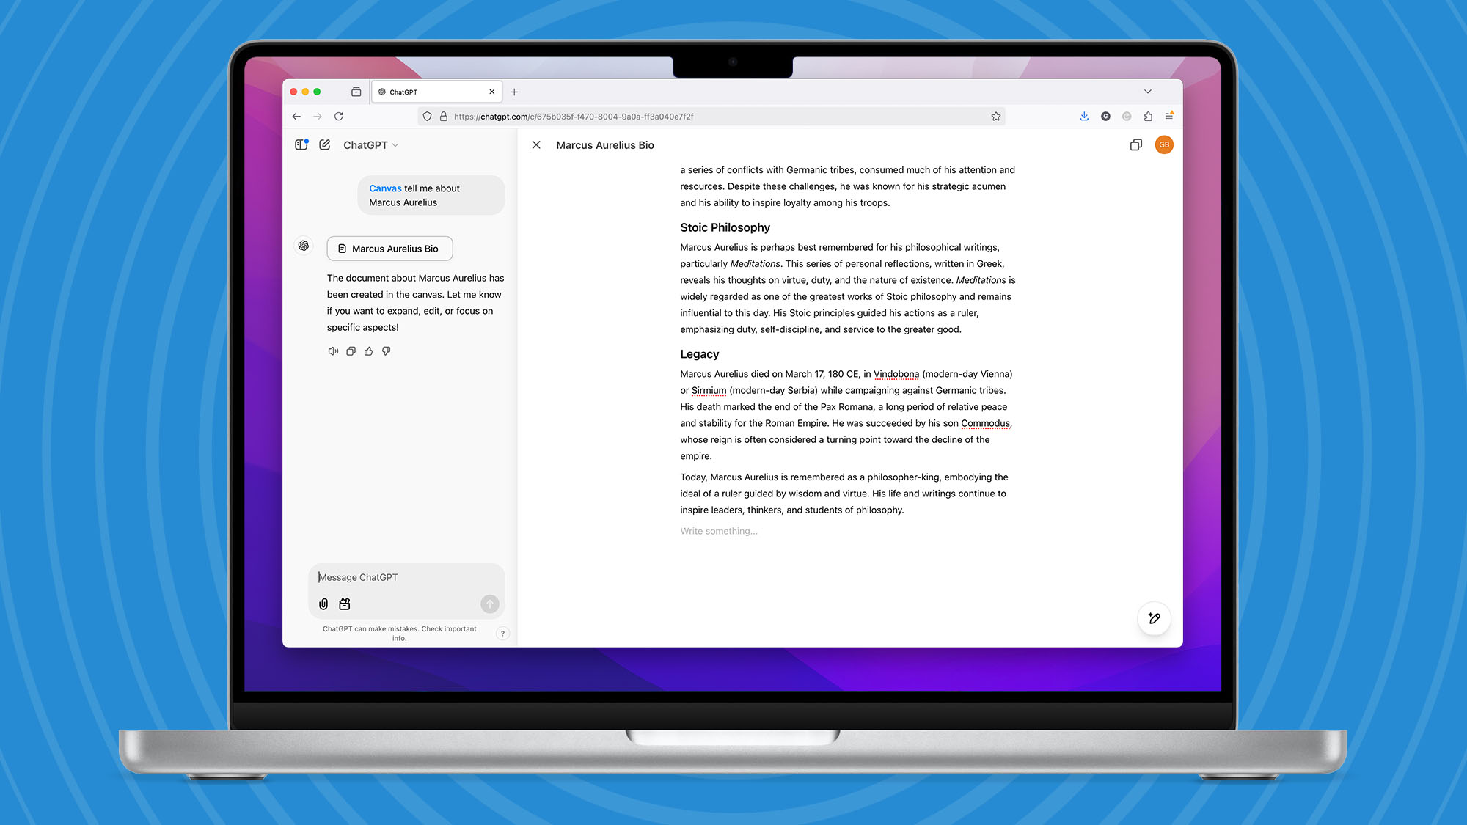Copy the assistant response
The height and width of the screenshot is (825, 1467).
[x=351, y=351]
